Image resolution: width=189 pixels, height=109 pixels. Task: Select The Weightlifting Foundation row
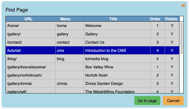(110, 91)
